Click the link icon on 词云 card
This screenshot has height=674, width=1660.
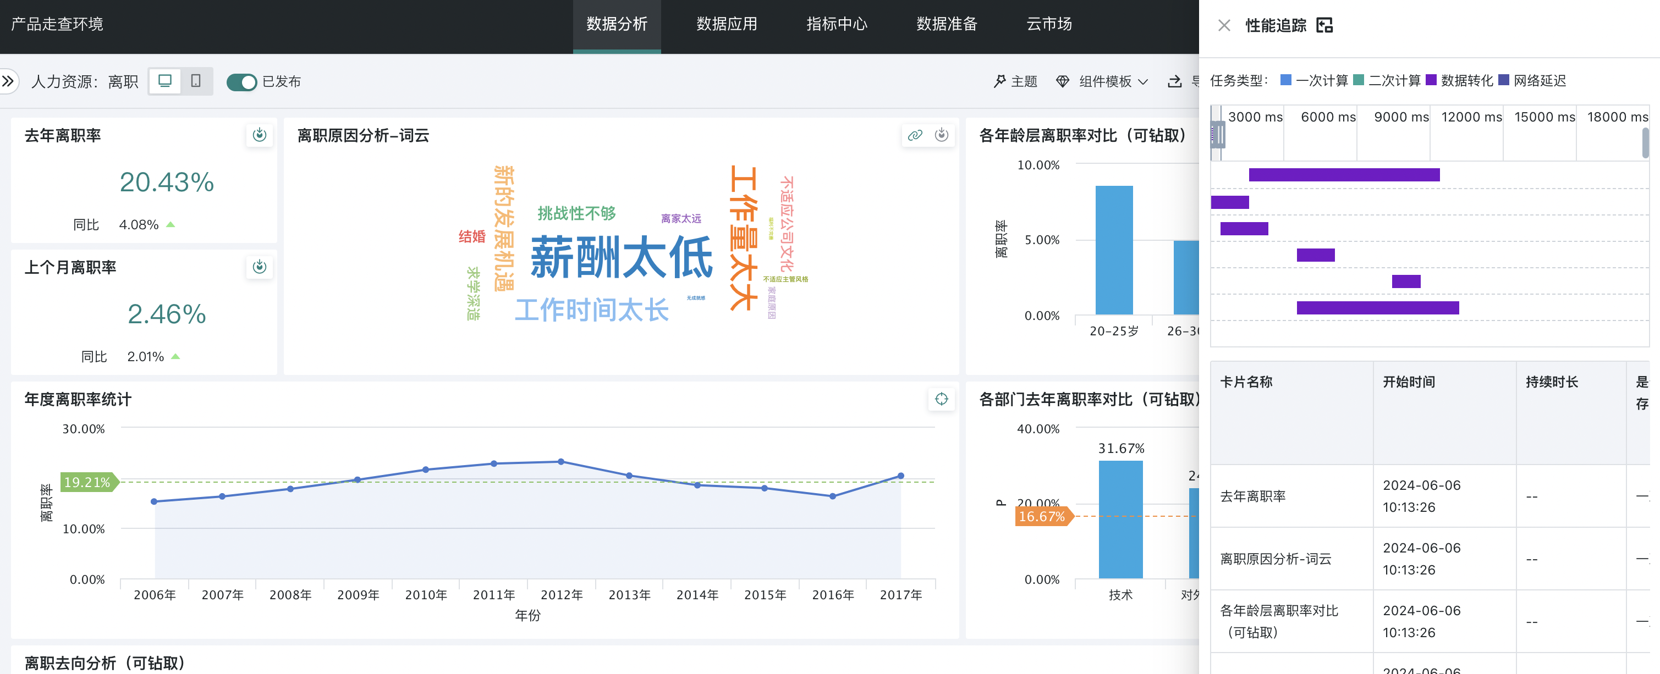point(915,135)
